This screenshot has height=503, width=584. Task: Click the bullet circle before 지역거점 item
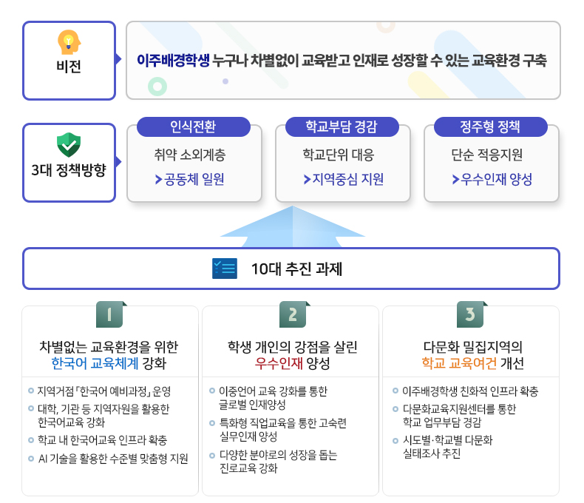click(x=31, y=391)
